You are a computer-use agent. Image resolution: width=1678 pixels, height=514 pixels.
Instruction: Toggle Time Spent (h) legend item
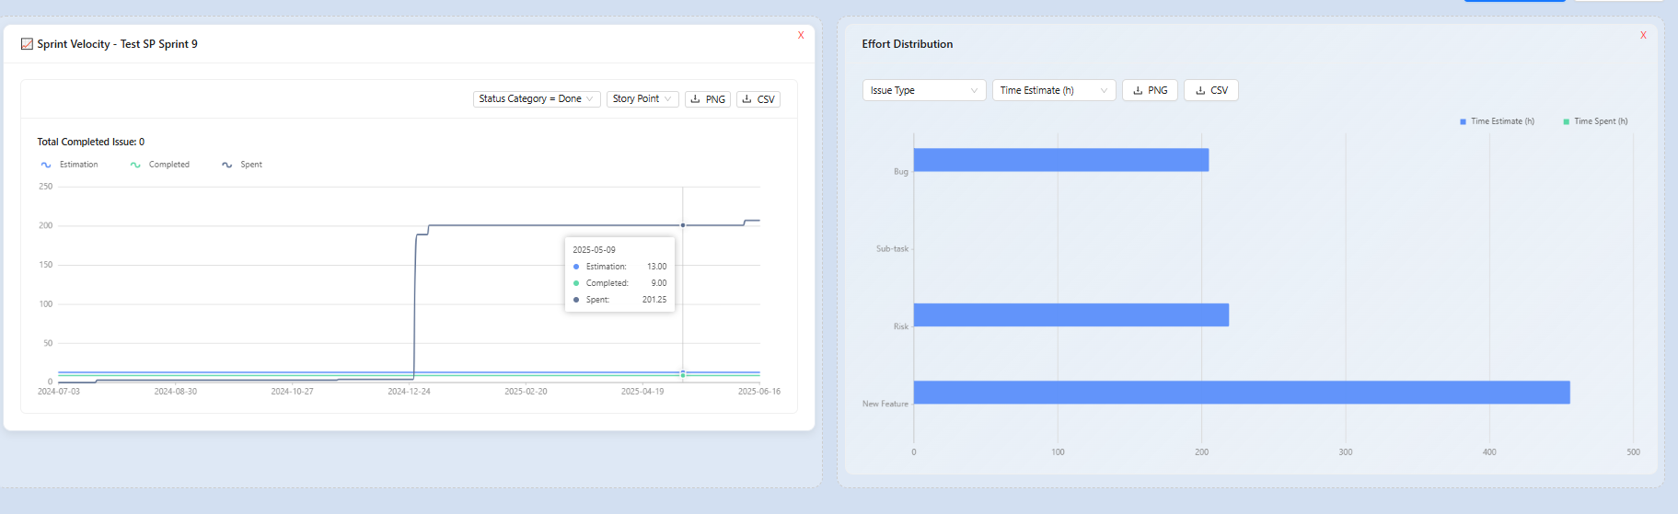pos(1595,121)
